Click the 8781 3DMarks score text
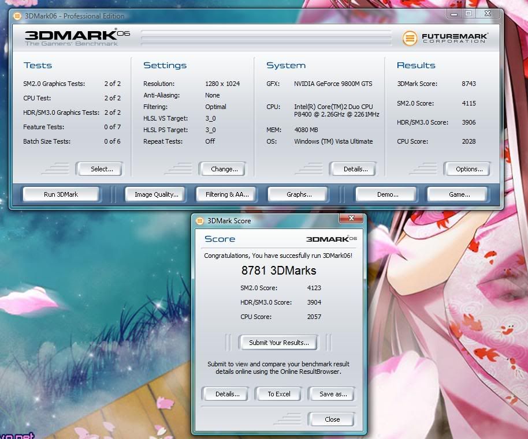 click(279, 271)
